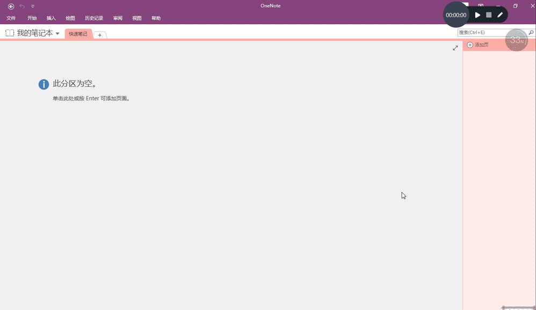Viewport: 536px width, 310px height.
Task: Open the 视图 ribbon tab
Action: [x=137, y=18]
